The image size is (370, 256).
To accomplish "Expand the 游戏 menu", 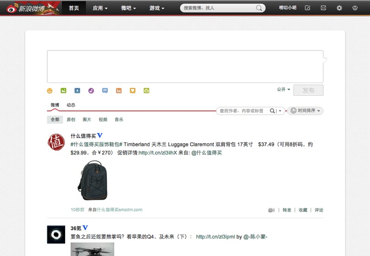I will pos(157,8).
